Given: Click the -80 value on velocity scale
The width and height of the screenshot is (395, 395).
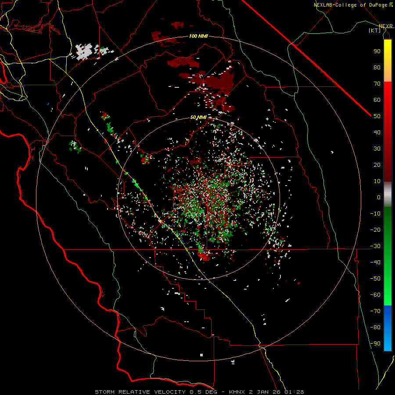Looking at the screenshot, I should 375,327.
